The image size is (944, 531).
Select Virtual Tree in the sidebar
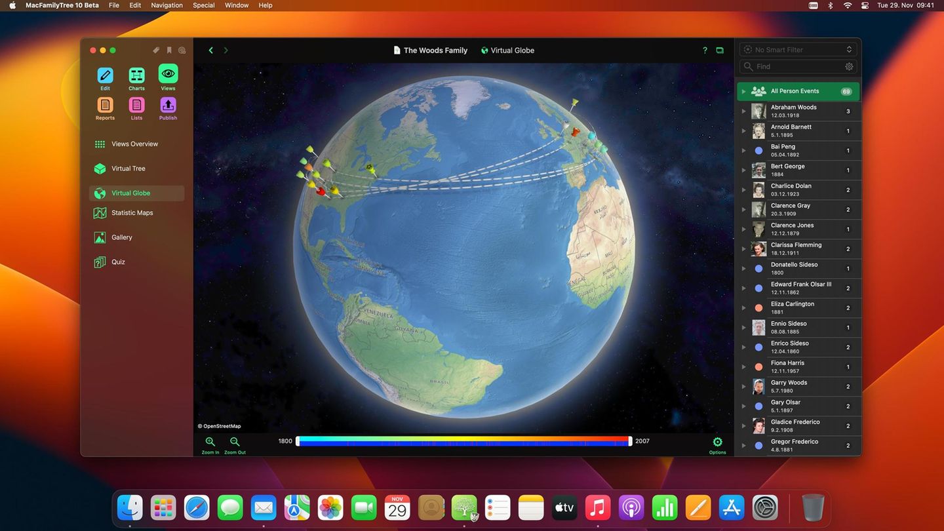pos(128,168)
